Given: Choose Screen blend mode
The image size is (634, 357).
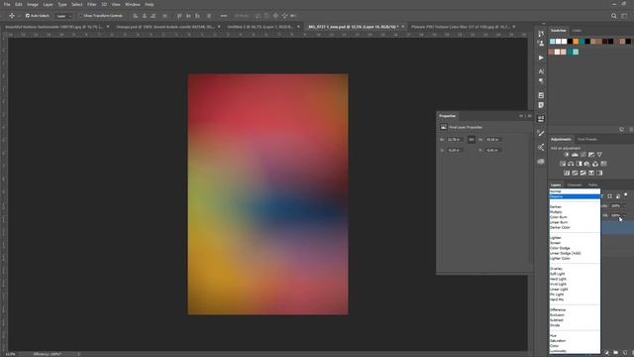Looking at the screenshot, I should [575, 243].
